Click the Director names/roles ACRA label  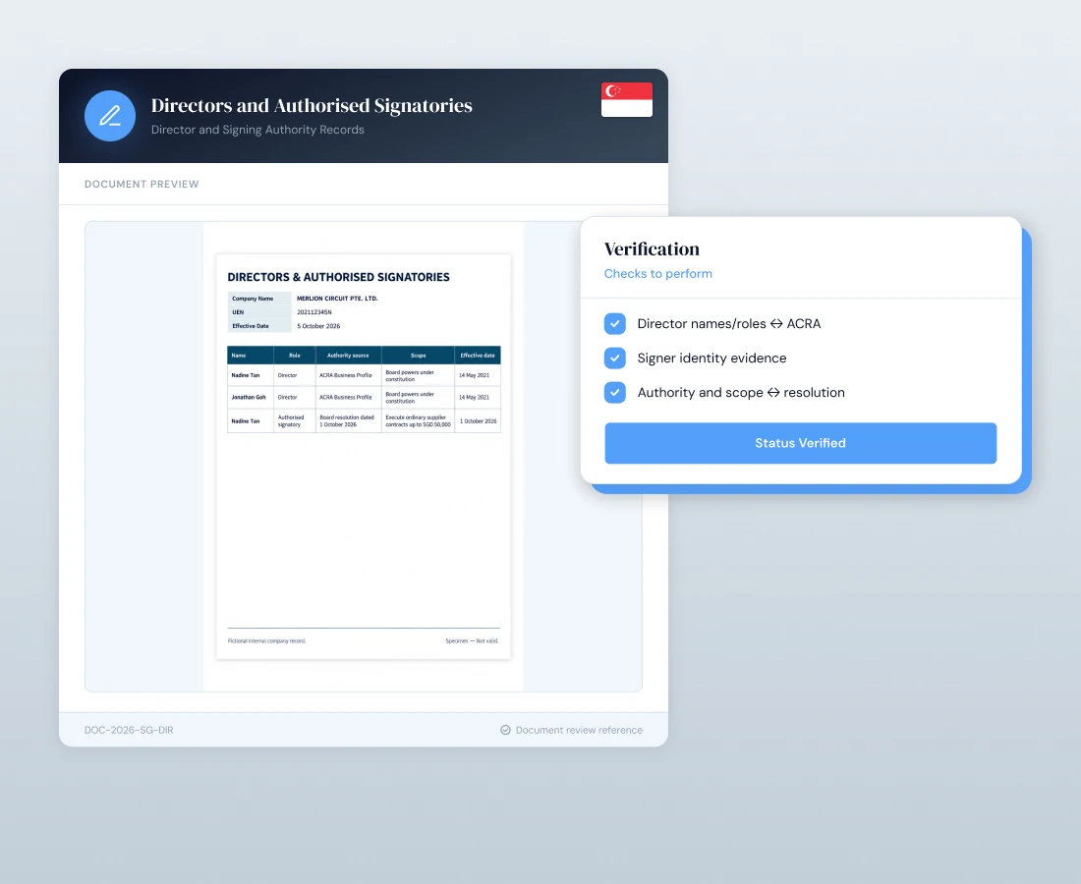729,324
